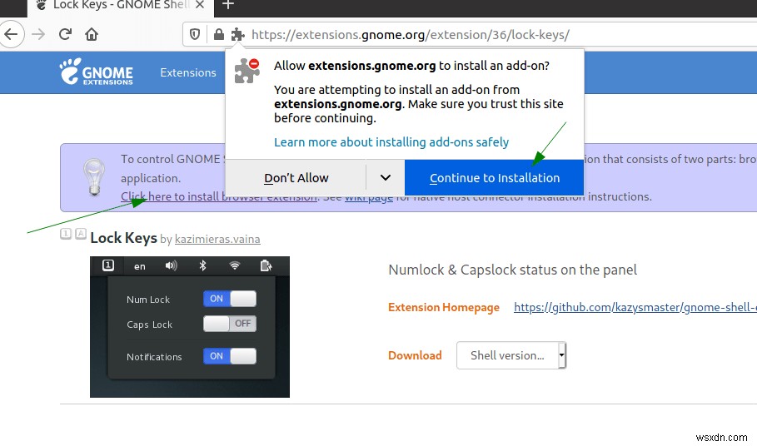Expand the dropdown arrow next to Don't Allow
Image resolution: width=757 pixels, height=446 pixels.
(x=386, y=178)
